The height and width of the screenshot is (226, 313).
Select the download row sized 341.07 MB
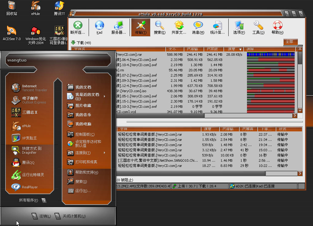(206, 111)
